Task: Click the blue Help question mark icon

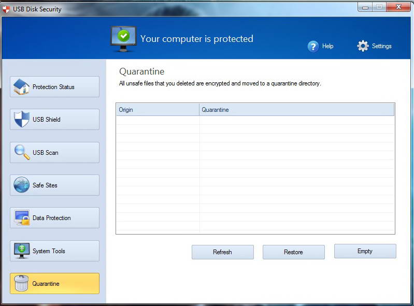Action: click(x=313, y=47)
